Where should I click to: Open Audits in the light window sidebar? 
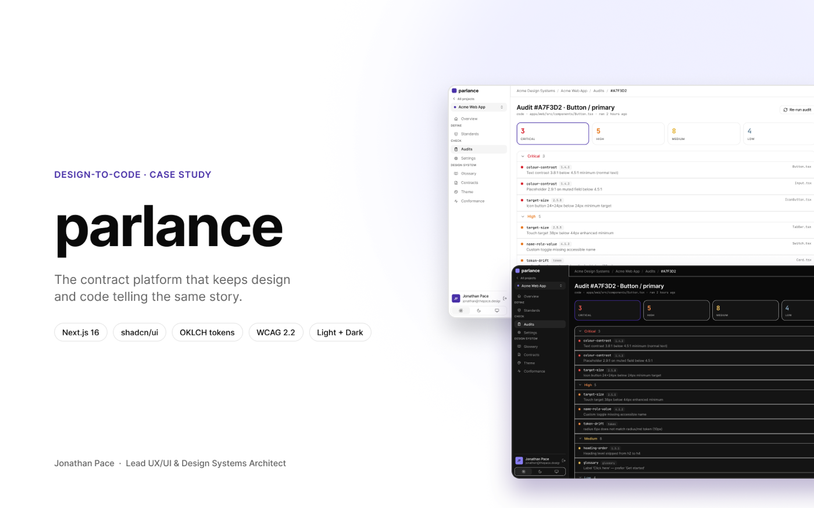click(x=479, y=149)
